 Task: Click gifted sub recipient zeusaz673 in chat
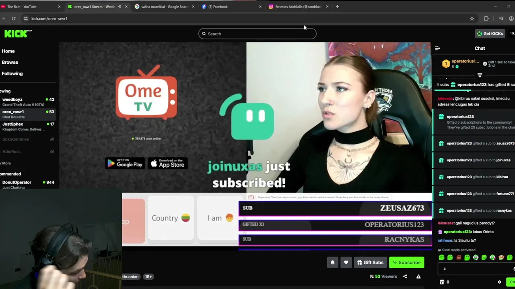coord(505,143)
